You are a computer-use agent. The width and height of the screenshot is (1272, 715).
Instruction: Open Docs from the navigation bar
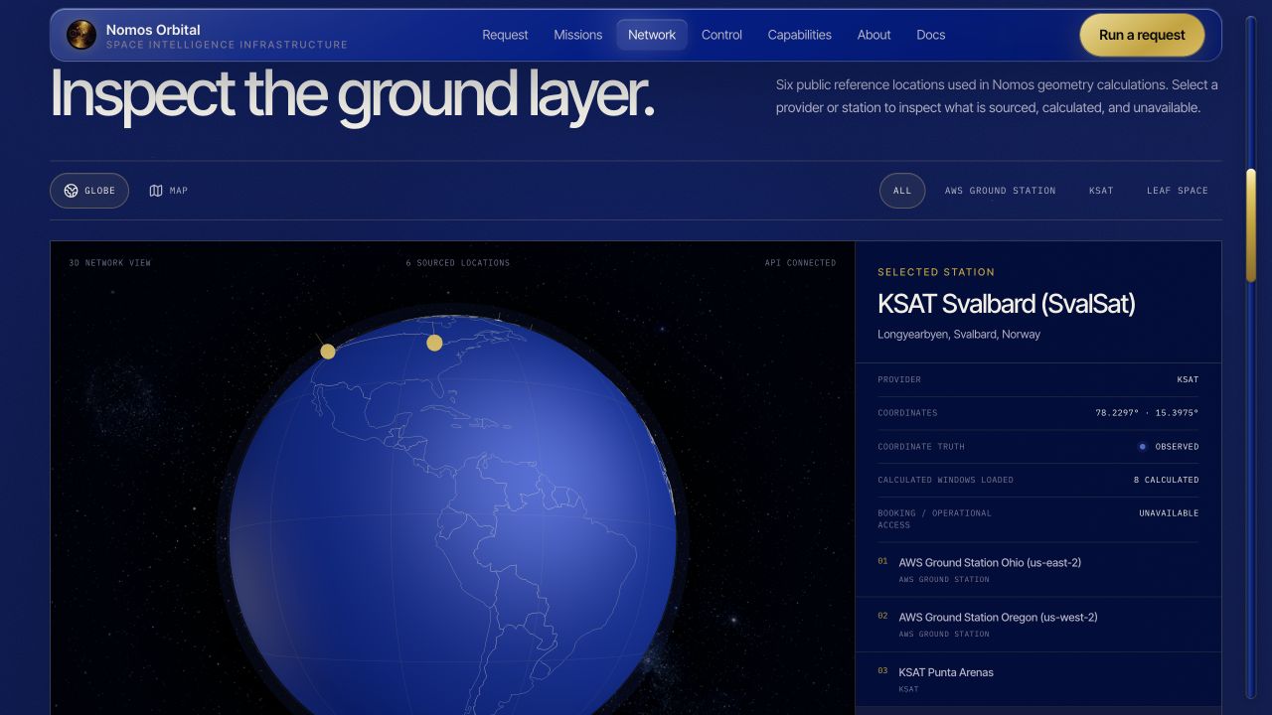(931, 35)
